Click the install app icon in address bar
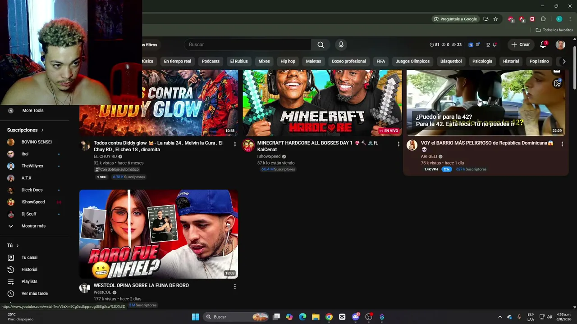 point(485,19)
